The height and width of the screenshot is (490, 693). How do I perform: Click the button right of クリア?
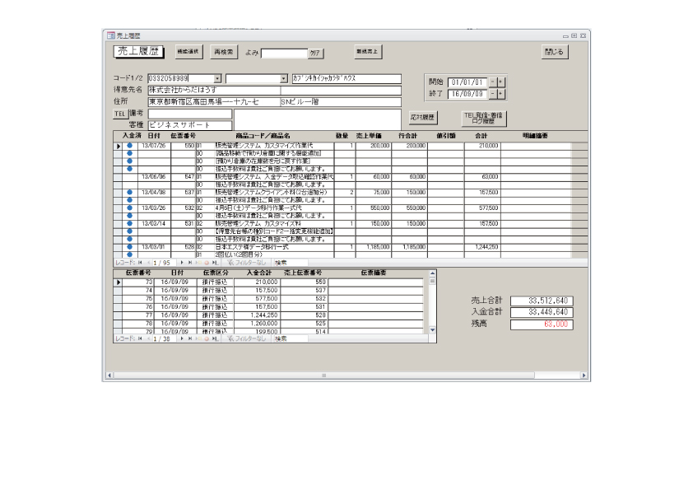click(x=368, y=52)
